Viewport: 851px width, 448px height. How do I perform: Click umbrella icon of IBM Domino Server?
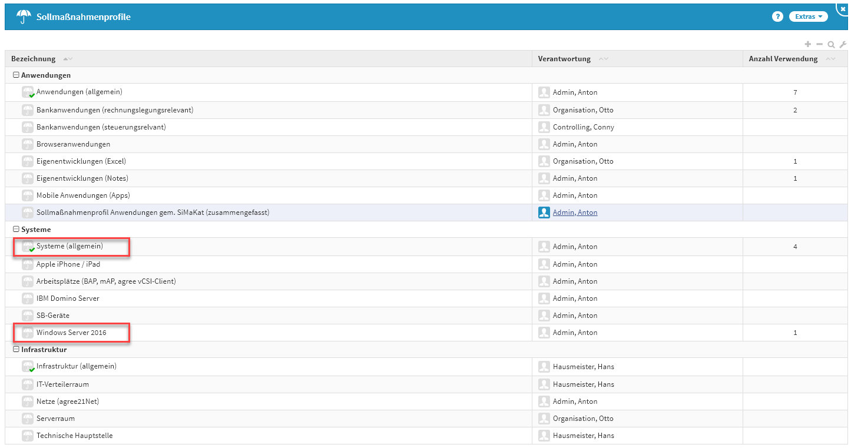click(28, 298)
